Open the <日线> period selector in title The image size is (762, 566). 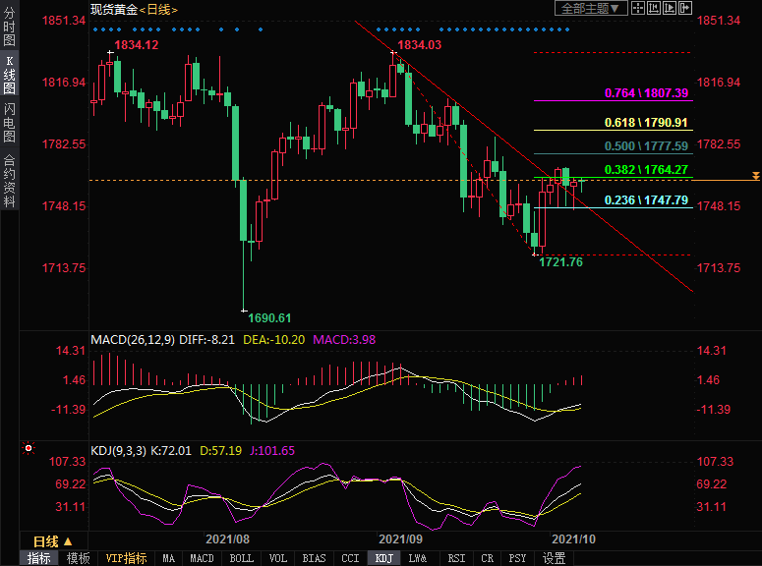[x=158, y=9]
